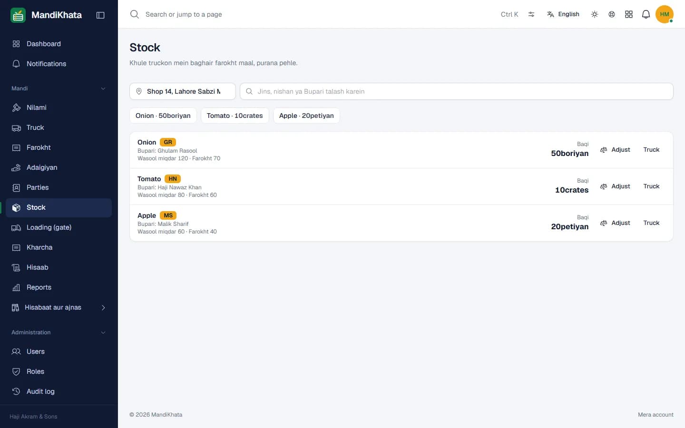Open Notifications from the sidebar

tap(59, 64)
